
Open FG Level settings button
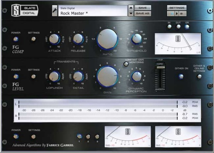33,76
